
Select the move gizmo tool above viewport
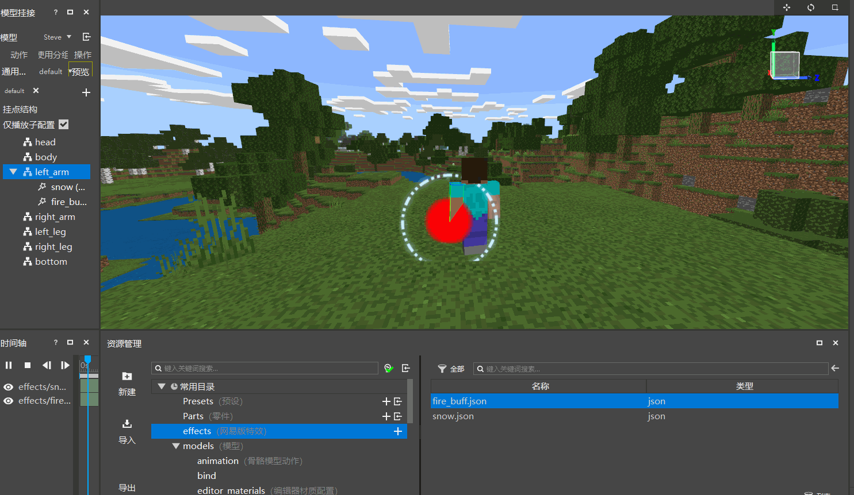coord(787,7)
